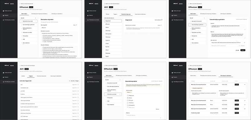Click 'Supprimer' for 'Syndrome de vasoconstriction' trigger
The image size is (251, 120).
pyautogui.click(x=74, y=107)
